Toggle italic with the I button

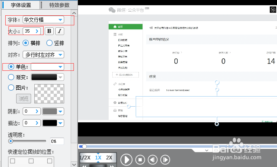[x=60, y=31]
